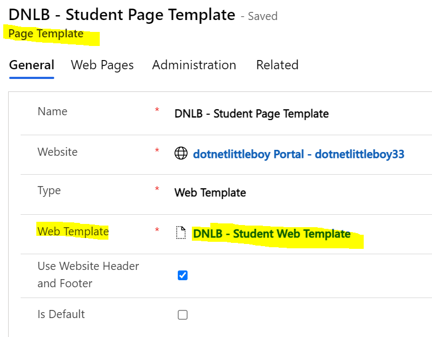Click the Is Default label
Screen dimensions: 432x337
[x=61, y=314]
